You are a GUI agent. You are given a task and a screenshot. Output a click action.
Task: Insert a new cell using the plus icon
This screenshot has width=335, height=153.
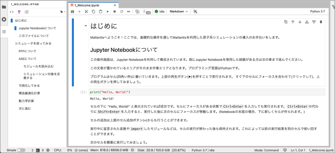click(x=79, y=11)
